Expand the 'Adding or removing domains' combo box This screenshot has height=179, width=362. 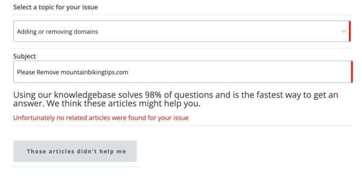point(182,31)
